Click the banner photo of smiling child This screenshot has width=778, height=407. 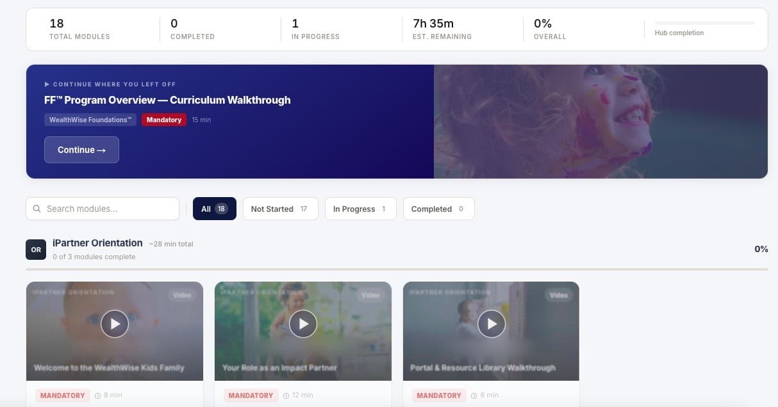(600, 122)
